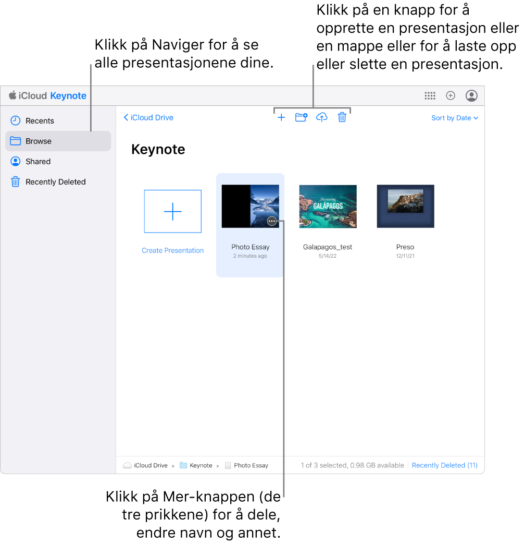The width and height of the screenshot is (525, 544).
Task: Create a new folder with folder icon
Action: (x=301, y=117)
